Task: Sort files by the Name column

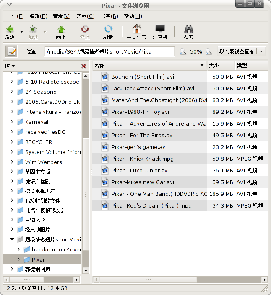Action: pos(150,65)
